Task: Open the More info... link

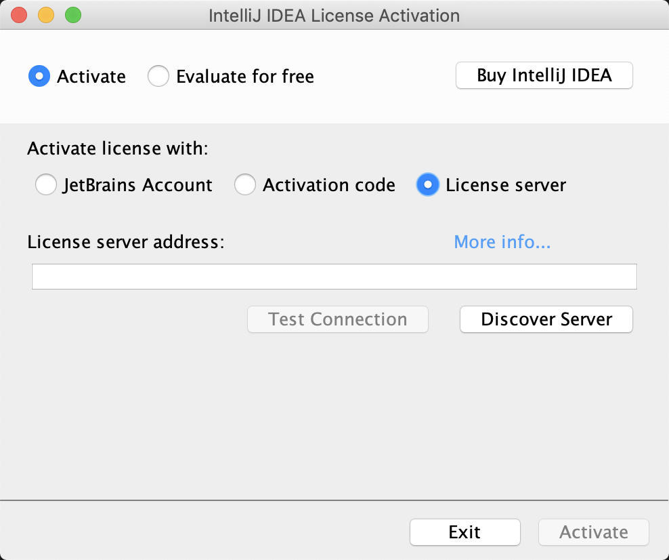Action: [x=502, y=241]
